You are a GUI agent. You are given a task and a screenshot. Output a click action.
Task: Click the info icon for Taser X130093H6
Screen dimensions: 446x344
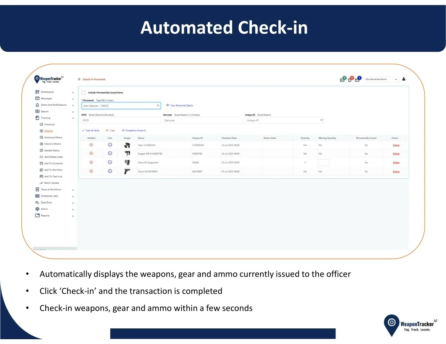pos(110,145)
